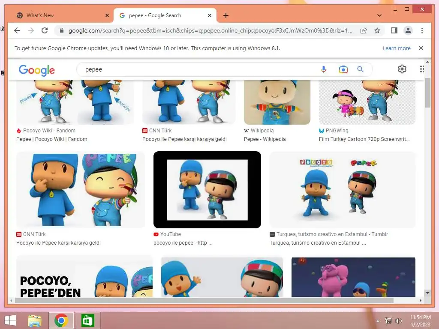This screenshot has height=329, width=439.
Task: Click the magnifier search button
Action: [x=360, y=69]
